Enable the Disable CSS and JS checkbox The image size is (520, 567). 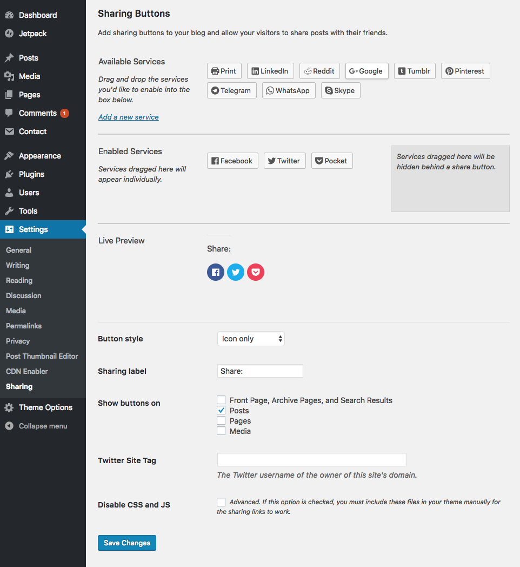coord(221,502)
